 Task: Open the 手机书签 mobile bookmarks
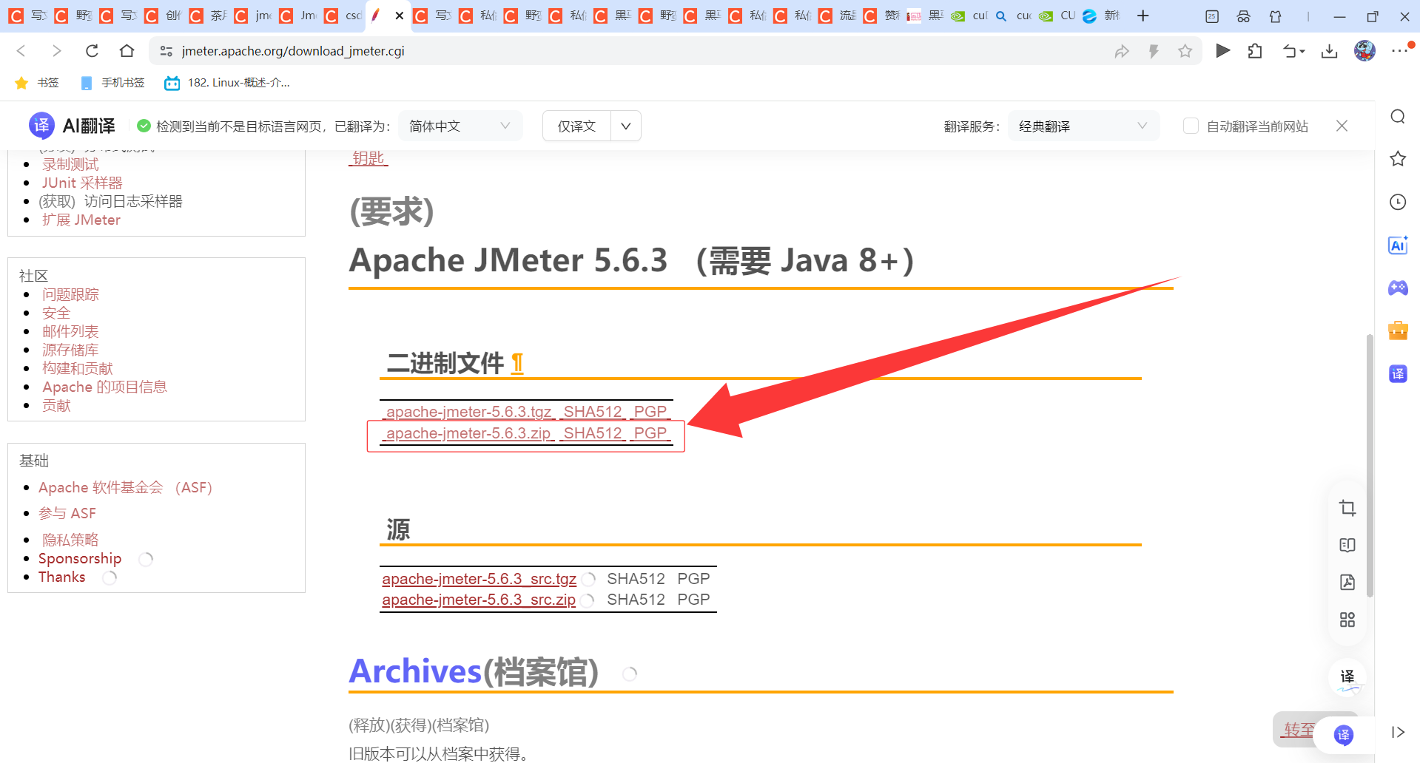tap(112, 83)
